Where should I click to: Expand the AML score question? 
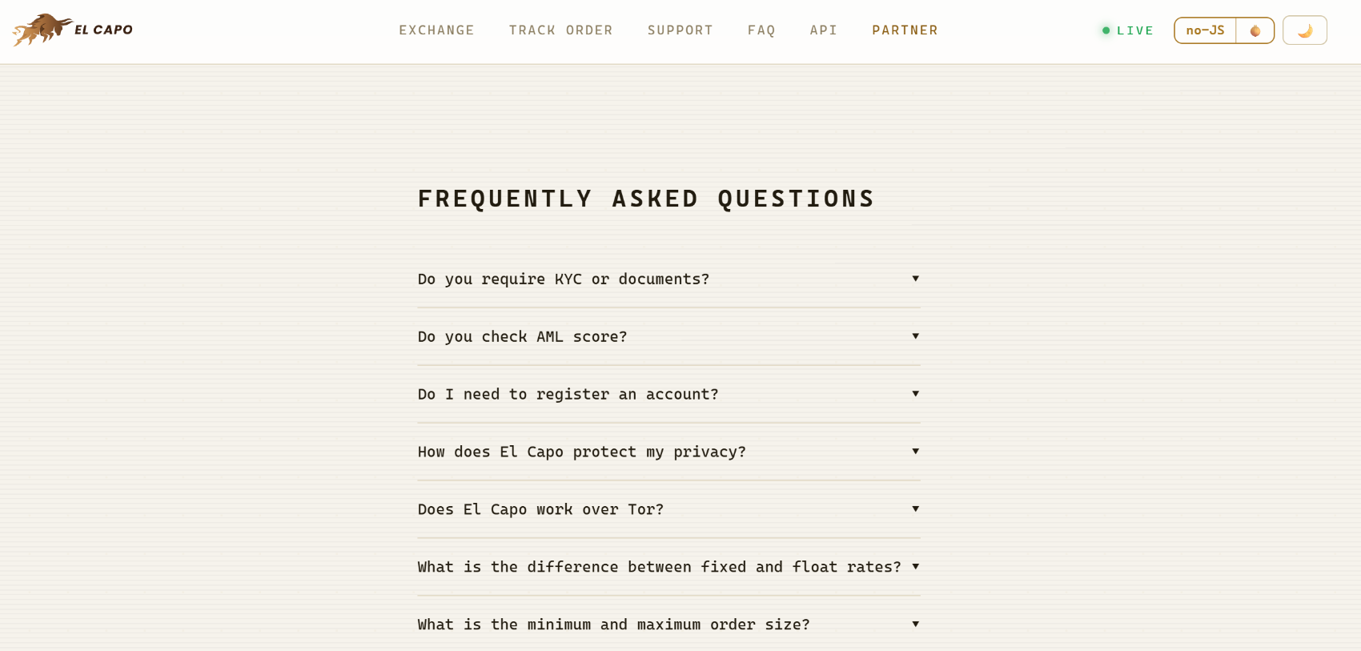(668, 336)
